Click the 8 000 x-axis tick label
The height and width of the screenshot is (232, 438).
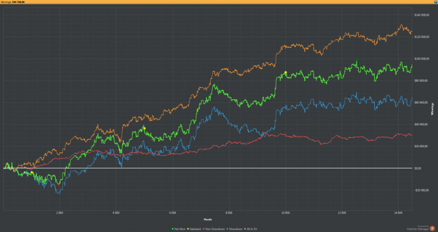tap(229, 213)
